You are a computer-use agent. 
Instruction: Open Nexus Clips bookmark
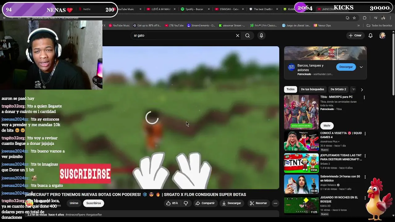(322, 26)
